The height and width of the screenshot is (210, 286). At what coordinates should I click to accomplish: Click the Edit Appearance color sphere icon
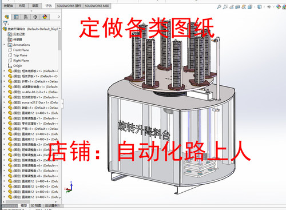279,7
